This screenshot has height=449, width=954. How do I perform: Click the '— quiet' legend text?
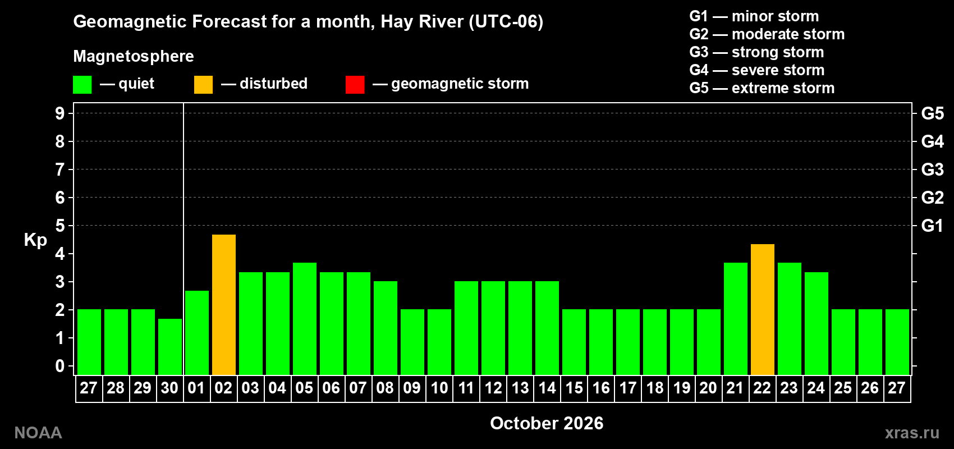[x=127, y=84]
